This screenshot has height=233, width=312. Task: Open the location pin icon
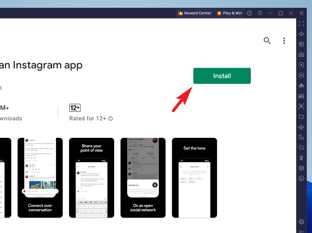point(301,158)
